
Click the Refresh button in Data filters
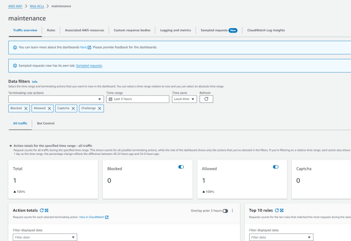(206, 99)
